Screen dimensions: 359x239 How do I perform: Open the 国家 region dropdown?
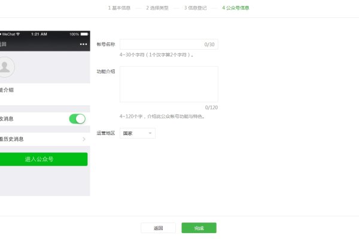coord(138,133)
